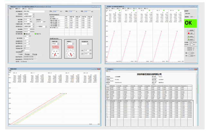212x132 pixels.
Task: Click the large green OK result panel
Action: [191, 23]
